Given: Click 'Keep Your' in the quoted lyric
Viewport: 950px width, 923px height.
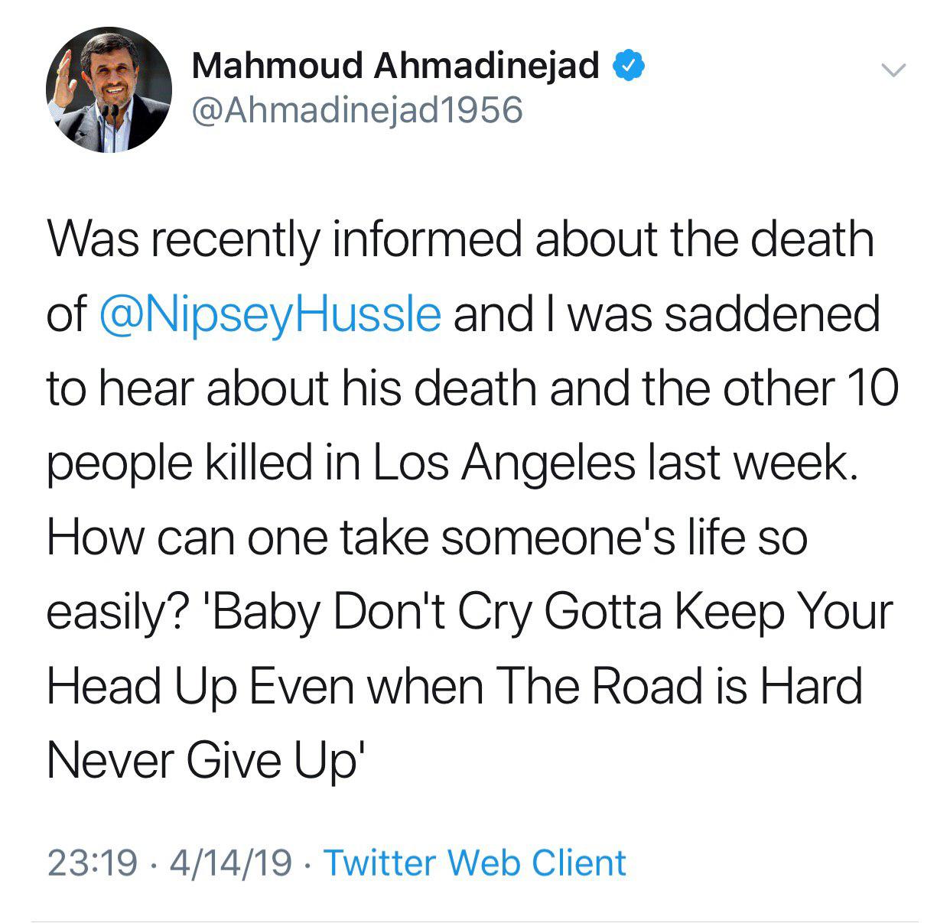Looking at the screenshot, I should point(783,613).
